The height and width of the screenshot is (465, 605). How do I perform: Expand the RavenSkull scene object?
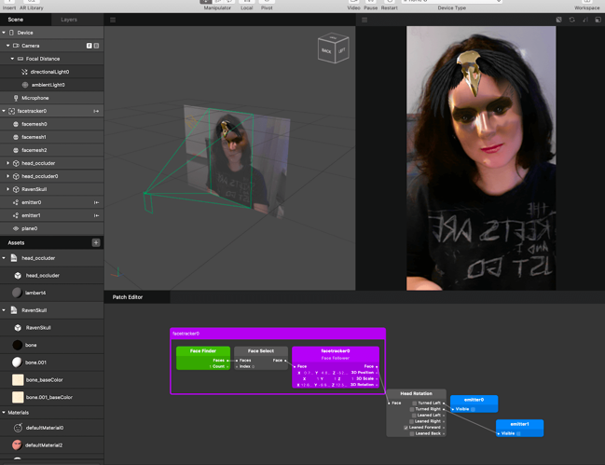8,189
